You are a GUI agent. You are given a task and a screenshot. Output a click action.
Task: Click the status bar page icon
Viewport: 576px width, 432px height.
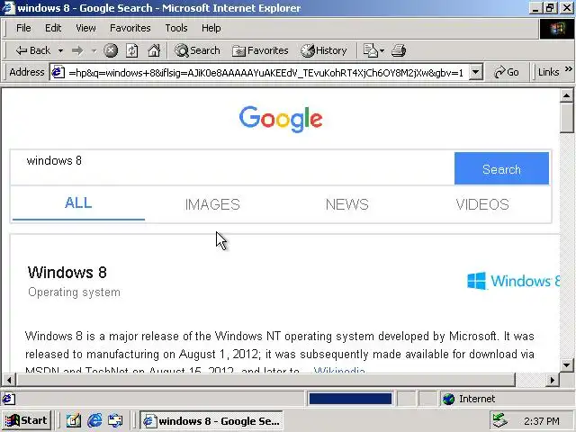(x=9, y=399)
